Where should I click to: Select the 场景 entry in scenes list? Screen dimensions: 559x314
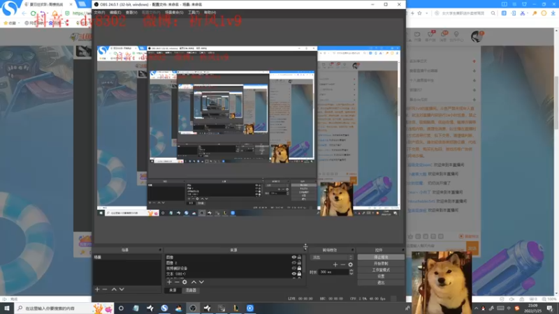click(x=127, y=257)
